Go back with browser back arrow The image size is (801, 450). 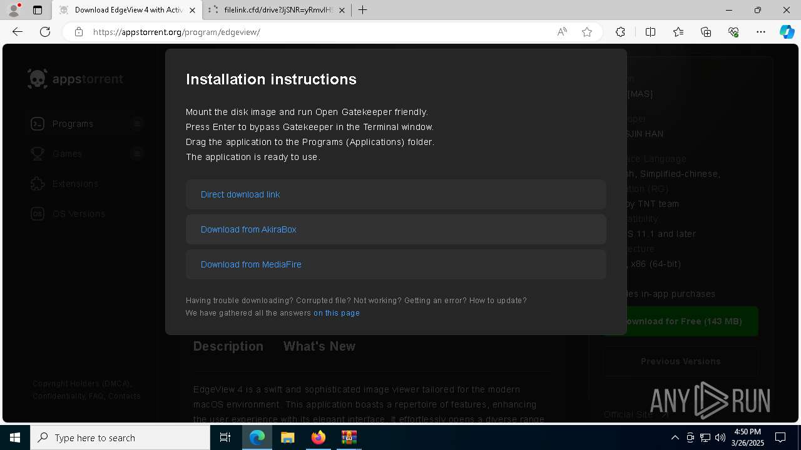pos(18,32)
